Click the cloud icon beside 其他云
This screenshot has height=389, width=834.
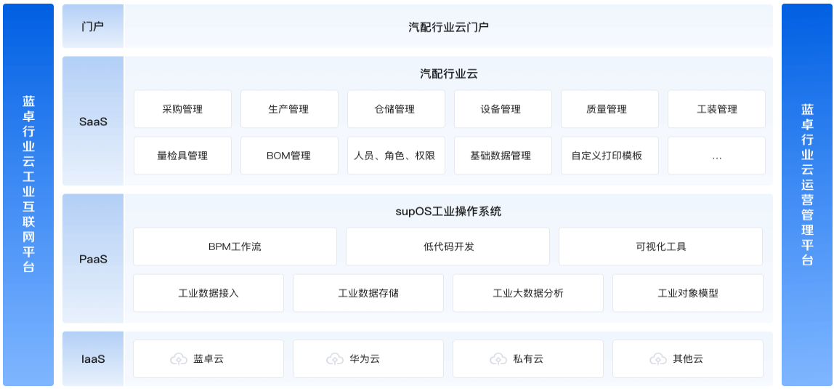(x=658, y=359)
